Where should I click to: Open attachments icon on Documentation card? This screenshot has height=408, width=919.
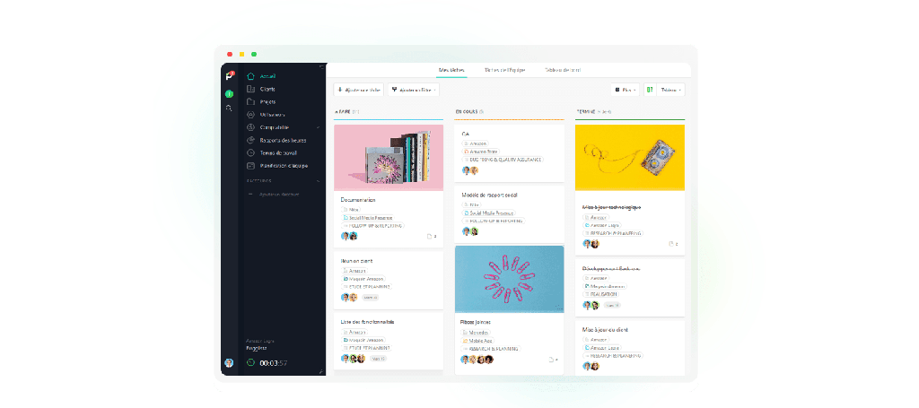tap(432, 237)
